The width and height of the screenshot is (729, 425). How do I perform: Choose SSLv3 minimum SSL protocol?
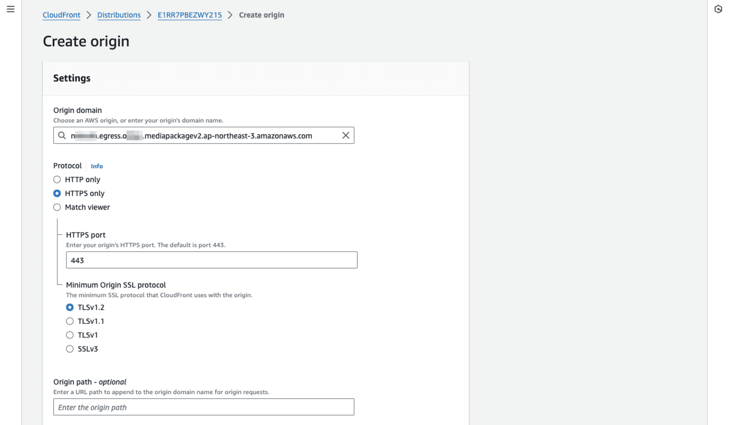click(x=70, y=349)
